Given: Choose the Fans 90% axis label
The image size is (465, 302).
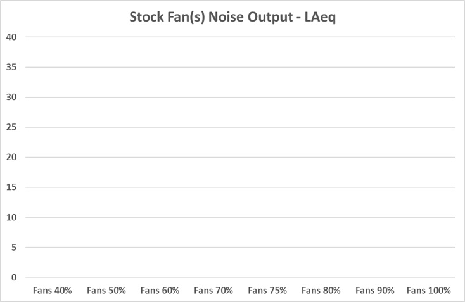Looking at the screenshot, I should [x=375, y=291].
